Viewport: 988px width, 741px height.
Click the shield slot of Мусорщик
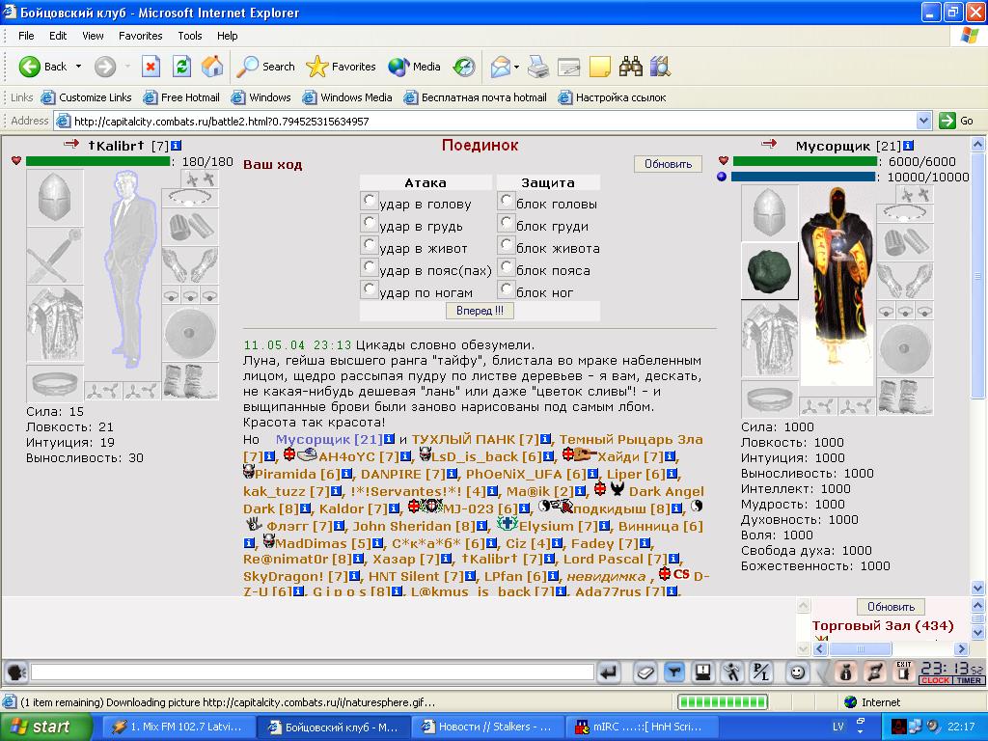[905, 349]
